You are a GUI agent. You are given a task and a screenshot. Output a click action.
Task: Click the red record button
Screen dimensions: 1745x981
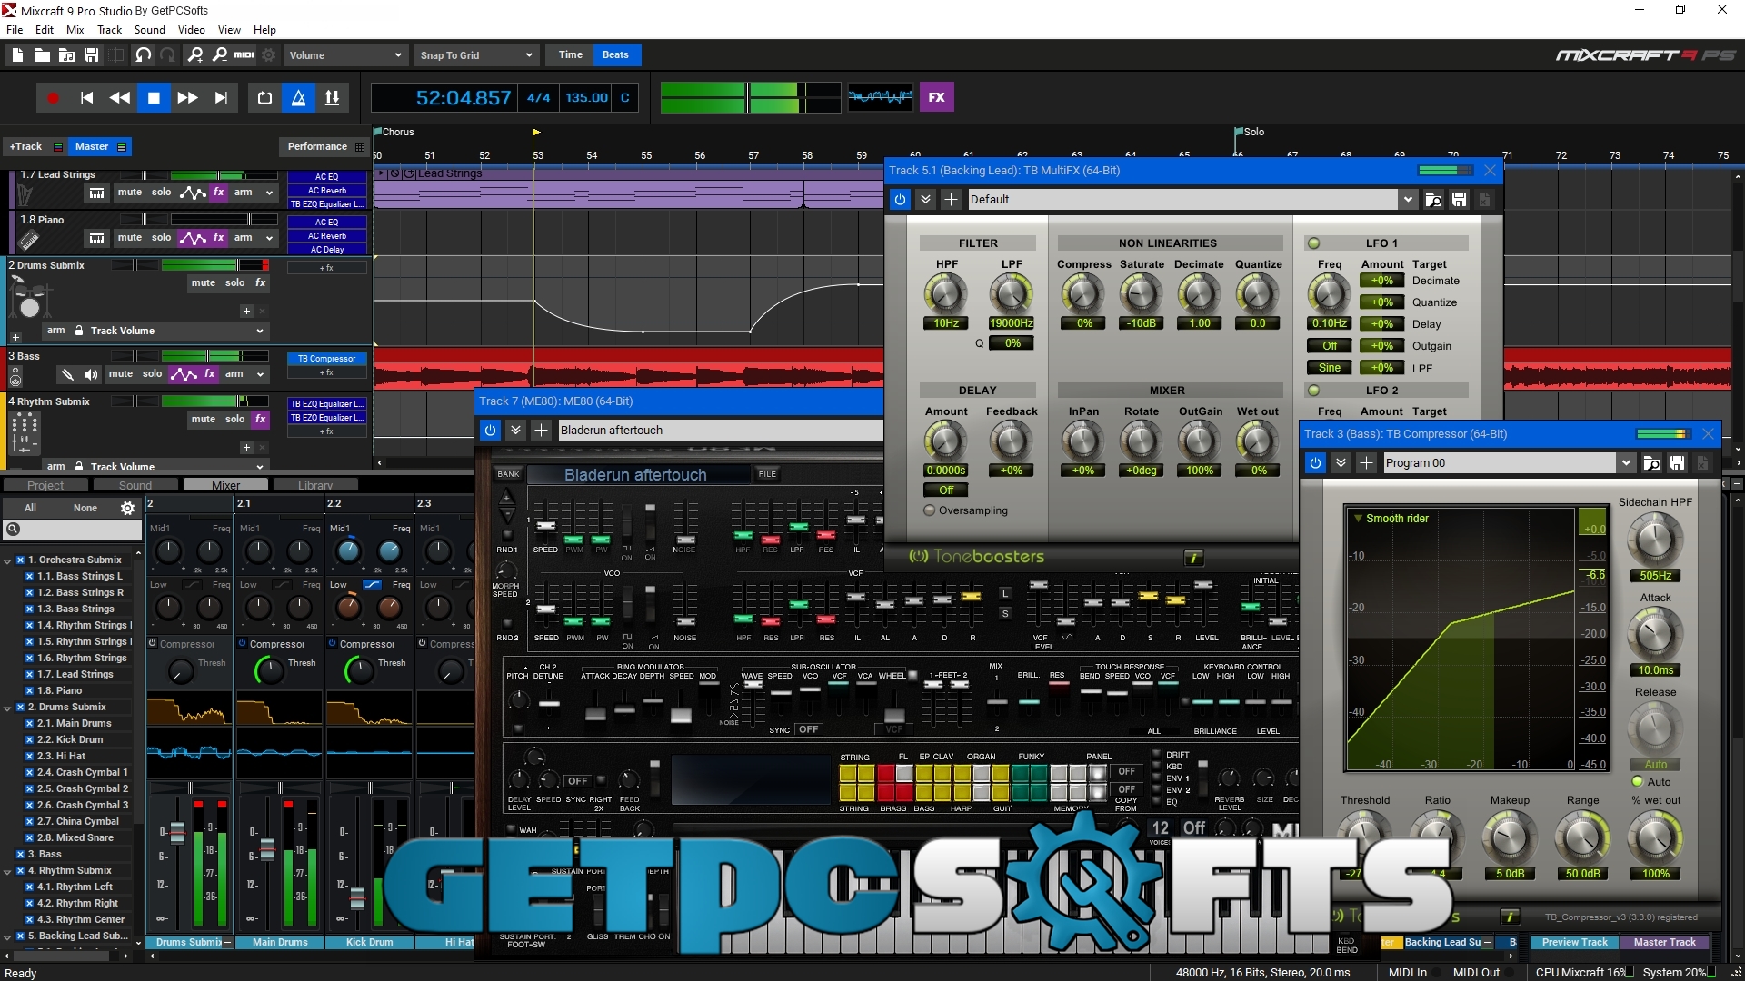click(53, 98)
